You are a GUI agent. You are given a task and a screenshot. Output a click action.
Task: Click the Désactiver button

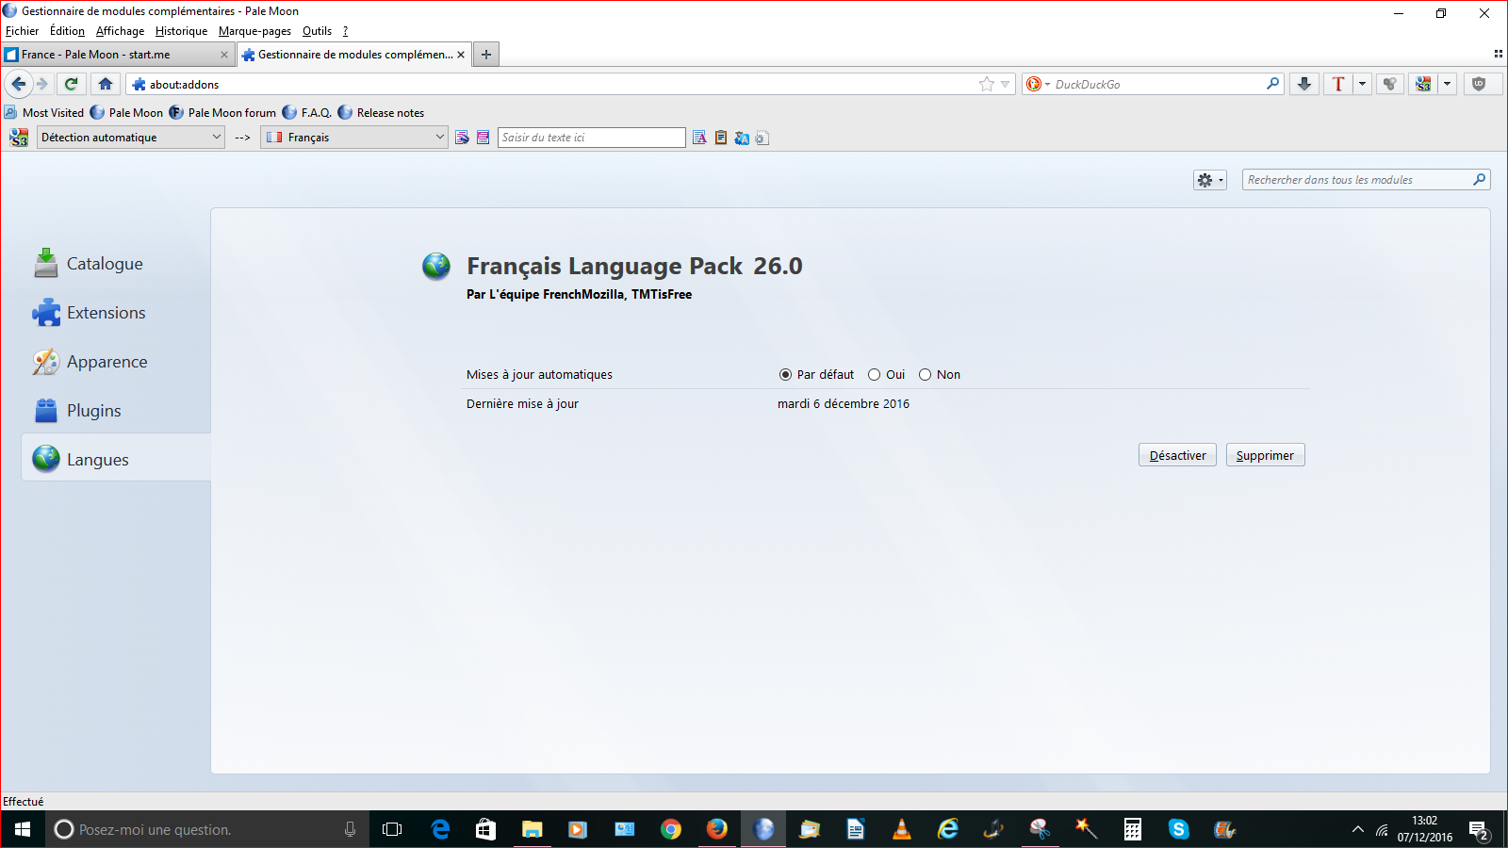click(1177, 455)
